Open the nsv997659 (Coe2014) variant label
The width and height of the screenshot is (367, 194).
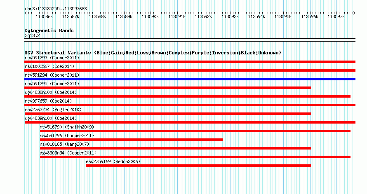click(48, 101)
